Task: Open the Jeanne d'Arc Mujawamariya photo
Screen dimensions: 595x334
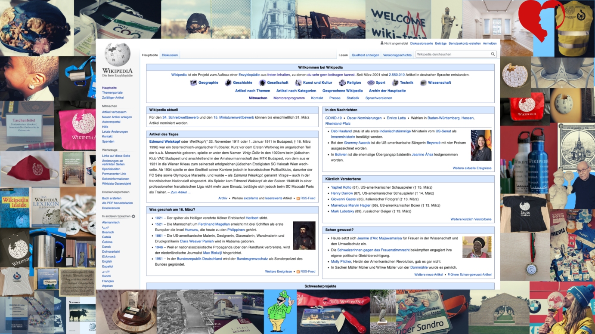Action: pyautogui.click(x=477, y=247)
